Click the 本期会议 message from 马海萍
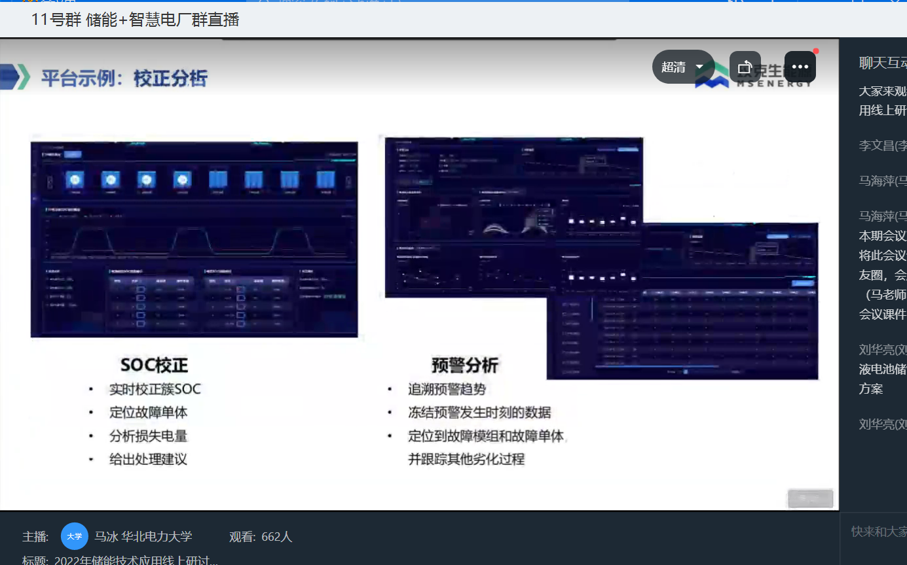907x565 pixels. pyautogui.click(x=883, y=236)
